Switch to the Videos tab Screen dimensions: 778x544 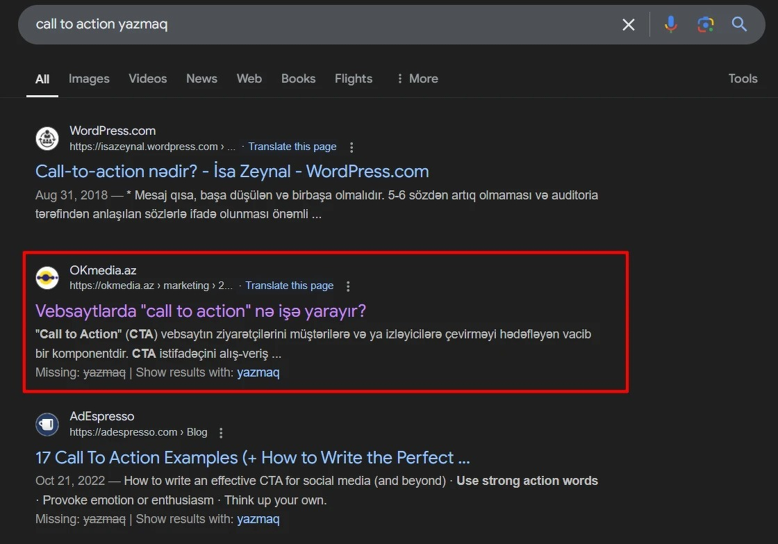point(147,79)
